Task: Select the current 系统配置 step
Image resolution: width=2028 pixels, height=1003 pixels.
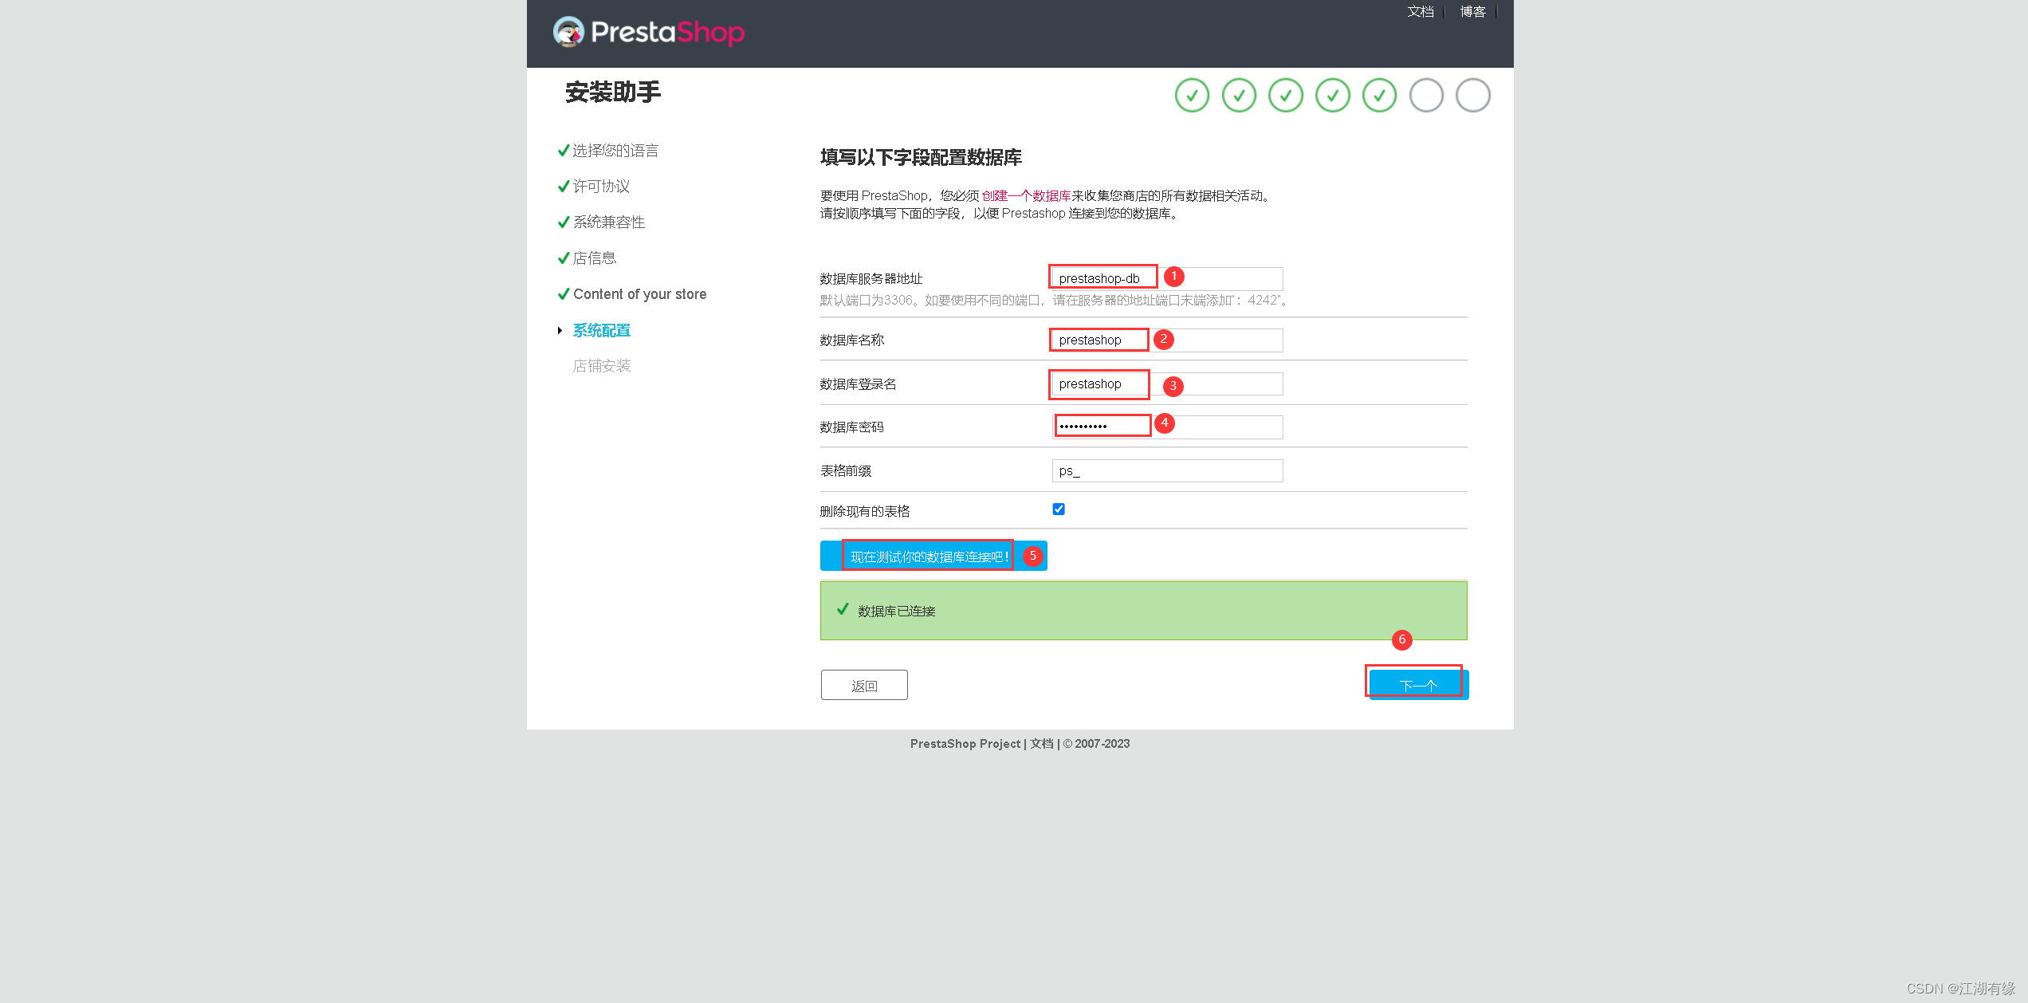Action: [x=601, y=330]
